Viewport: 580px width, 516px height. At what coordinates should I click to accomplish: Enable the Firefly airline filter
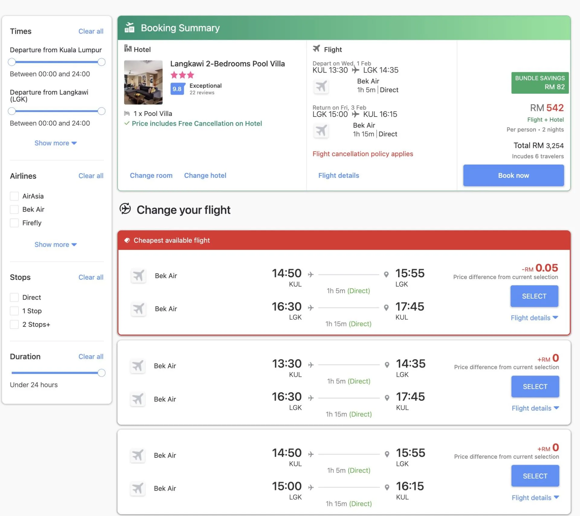click(x=14, y=223)
